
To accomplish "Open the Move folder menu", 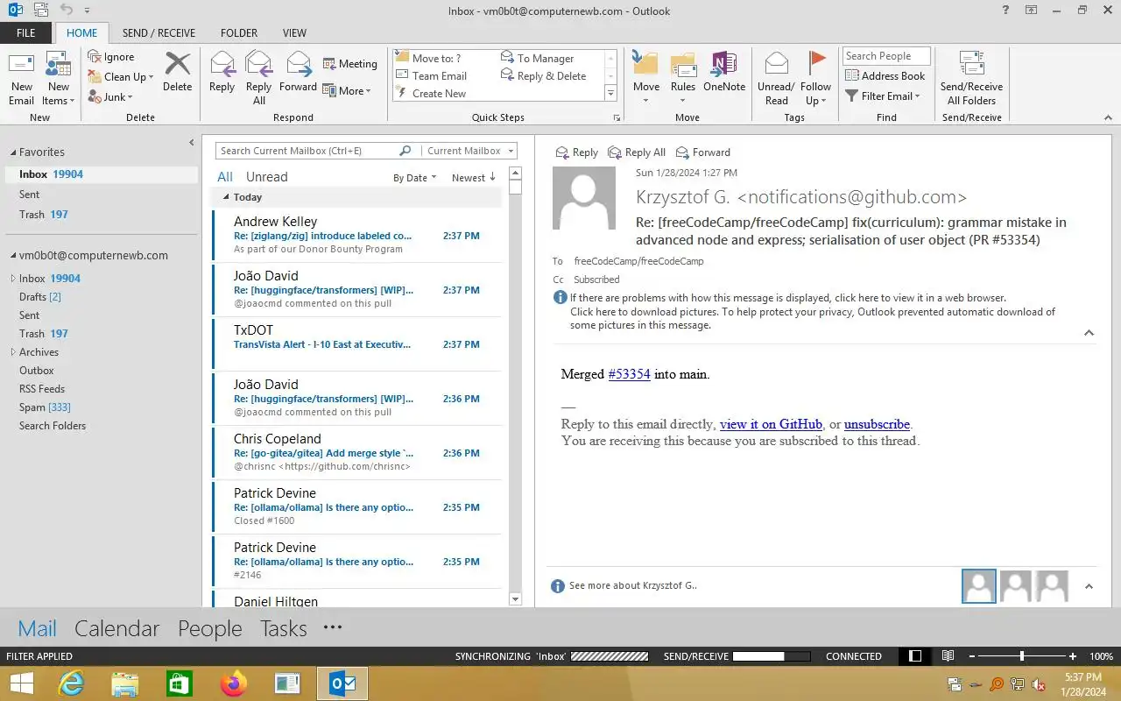I will point(646,78).
